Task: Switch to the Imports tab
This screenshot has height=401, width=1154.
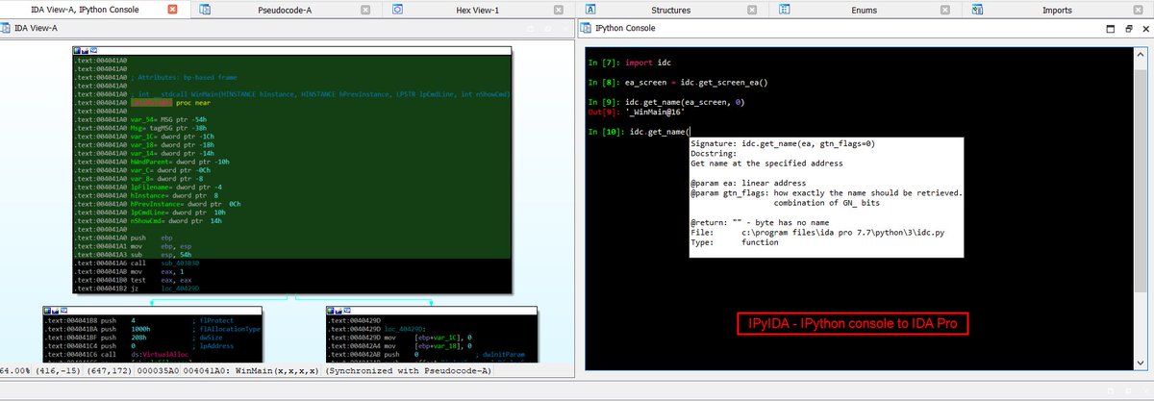Action: tap(1057, 9)
